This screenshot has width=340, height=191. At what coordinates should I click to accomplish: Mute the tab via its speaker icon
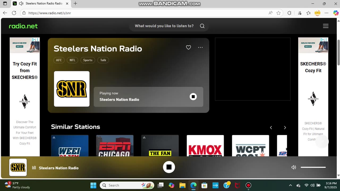click(21, 4)
